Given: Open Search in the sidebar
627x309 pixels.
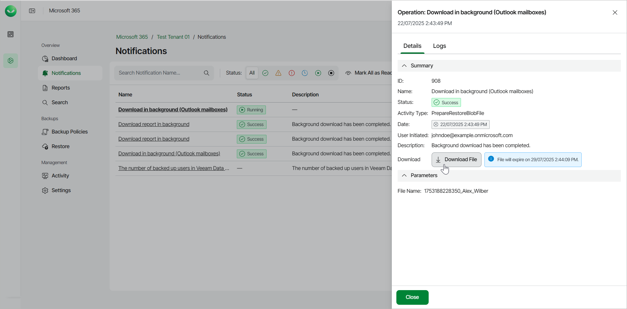Looking at the screenshot, I should (x=70, y=103).
